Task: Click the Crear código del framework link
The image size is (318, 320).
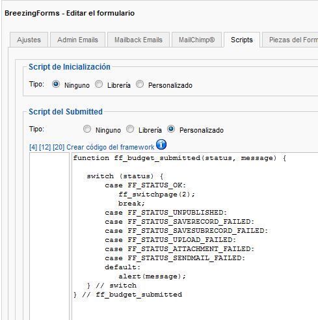Action: point(110,147)
